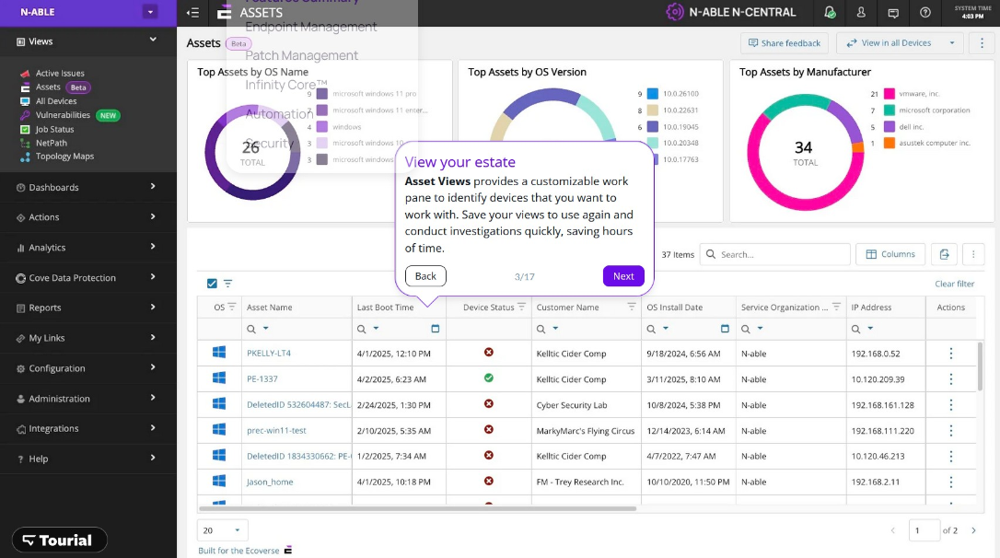The image size is (1000, 558).
Task: Click the Tourial logo badge
Action: tap(59, 541)
